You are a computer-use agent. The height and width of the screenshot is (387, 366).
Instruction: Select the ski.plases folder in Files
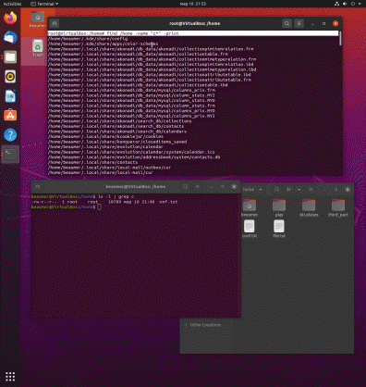[x=309, y=208]
